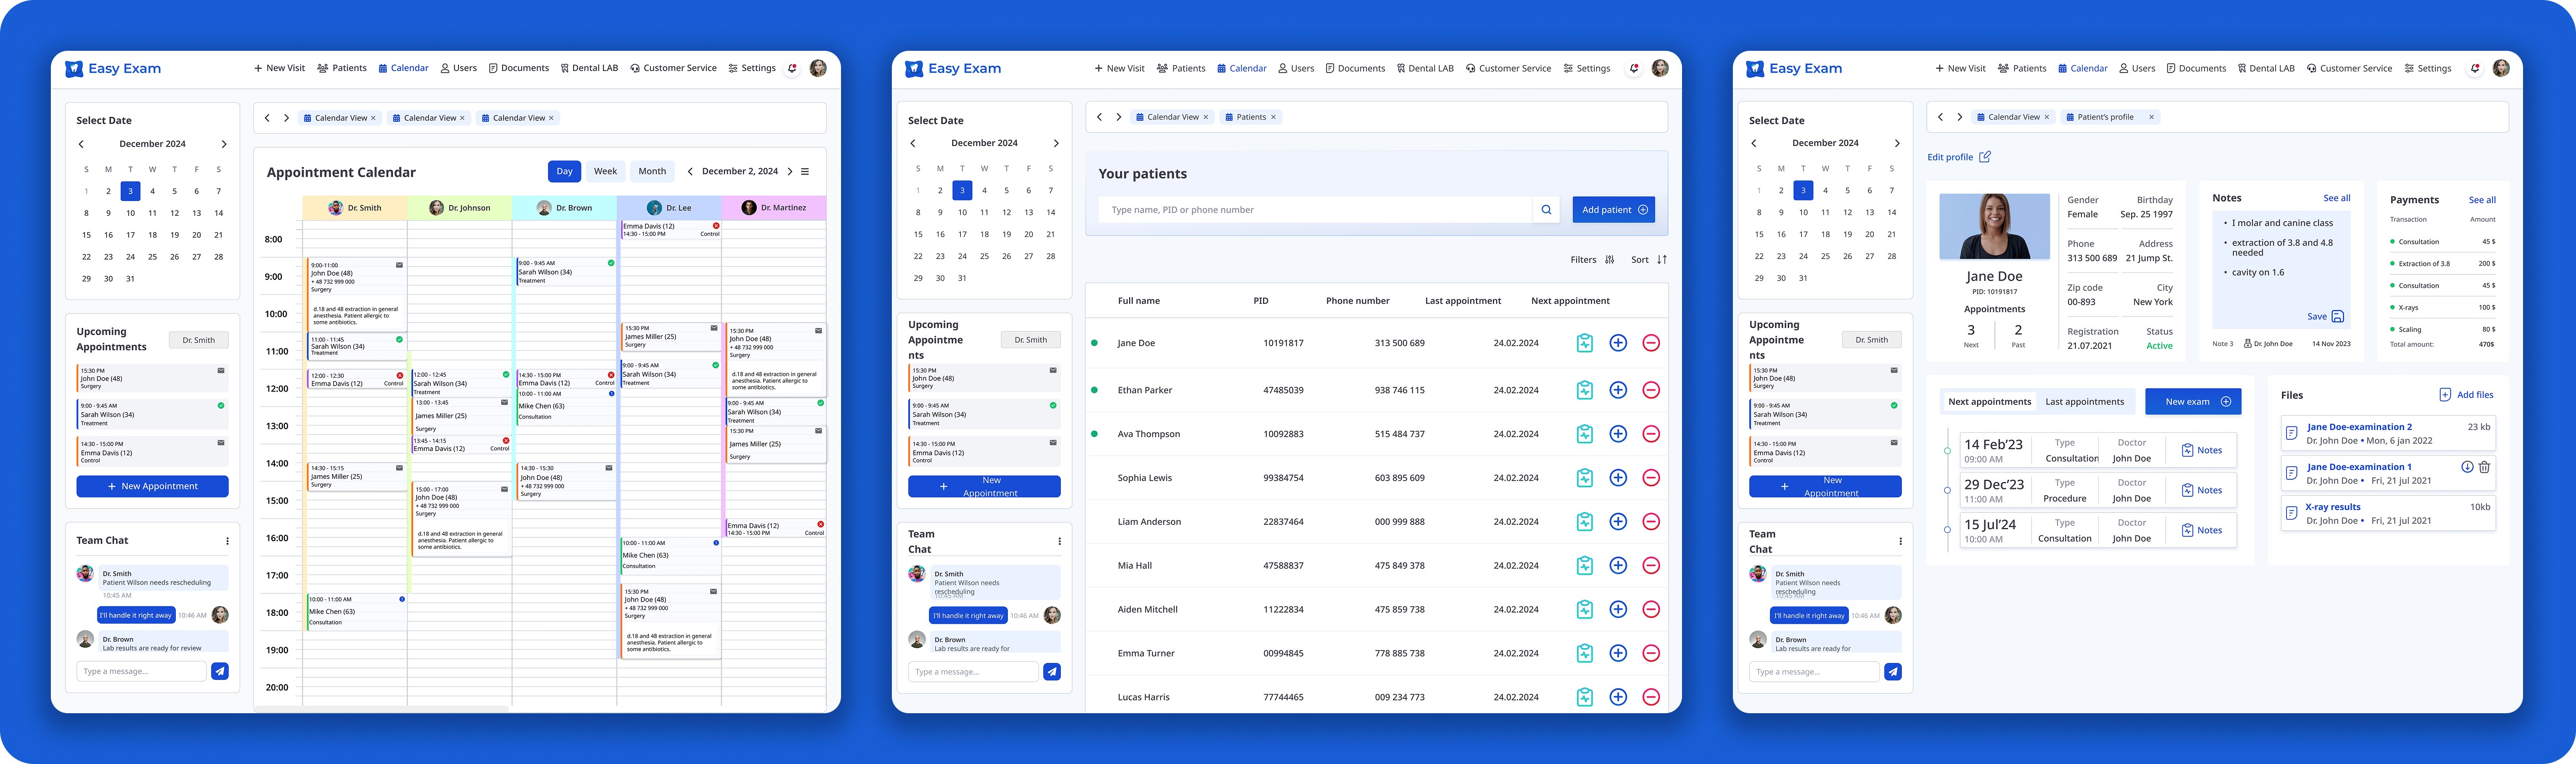Save the note using the Save icon
Viewport: 2576px width, 764px height.
tap(2337, 316)
